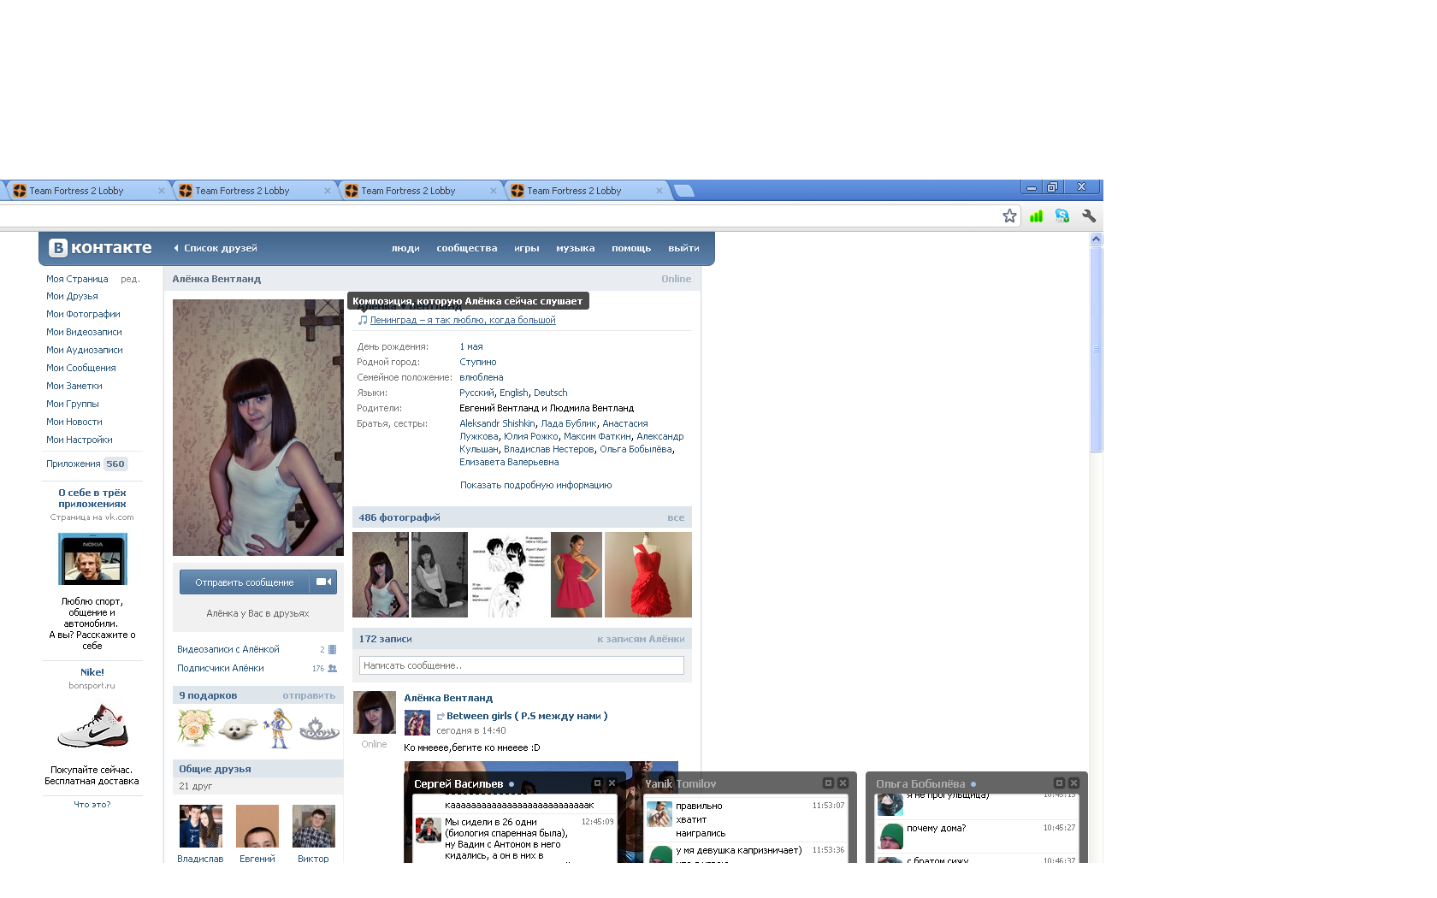Open a new browser tab
Screen dimensions: 1437x898
(684, 191)
